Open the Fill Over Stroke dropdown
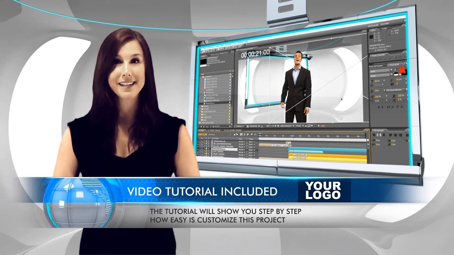 (397, 90)
